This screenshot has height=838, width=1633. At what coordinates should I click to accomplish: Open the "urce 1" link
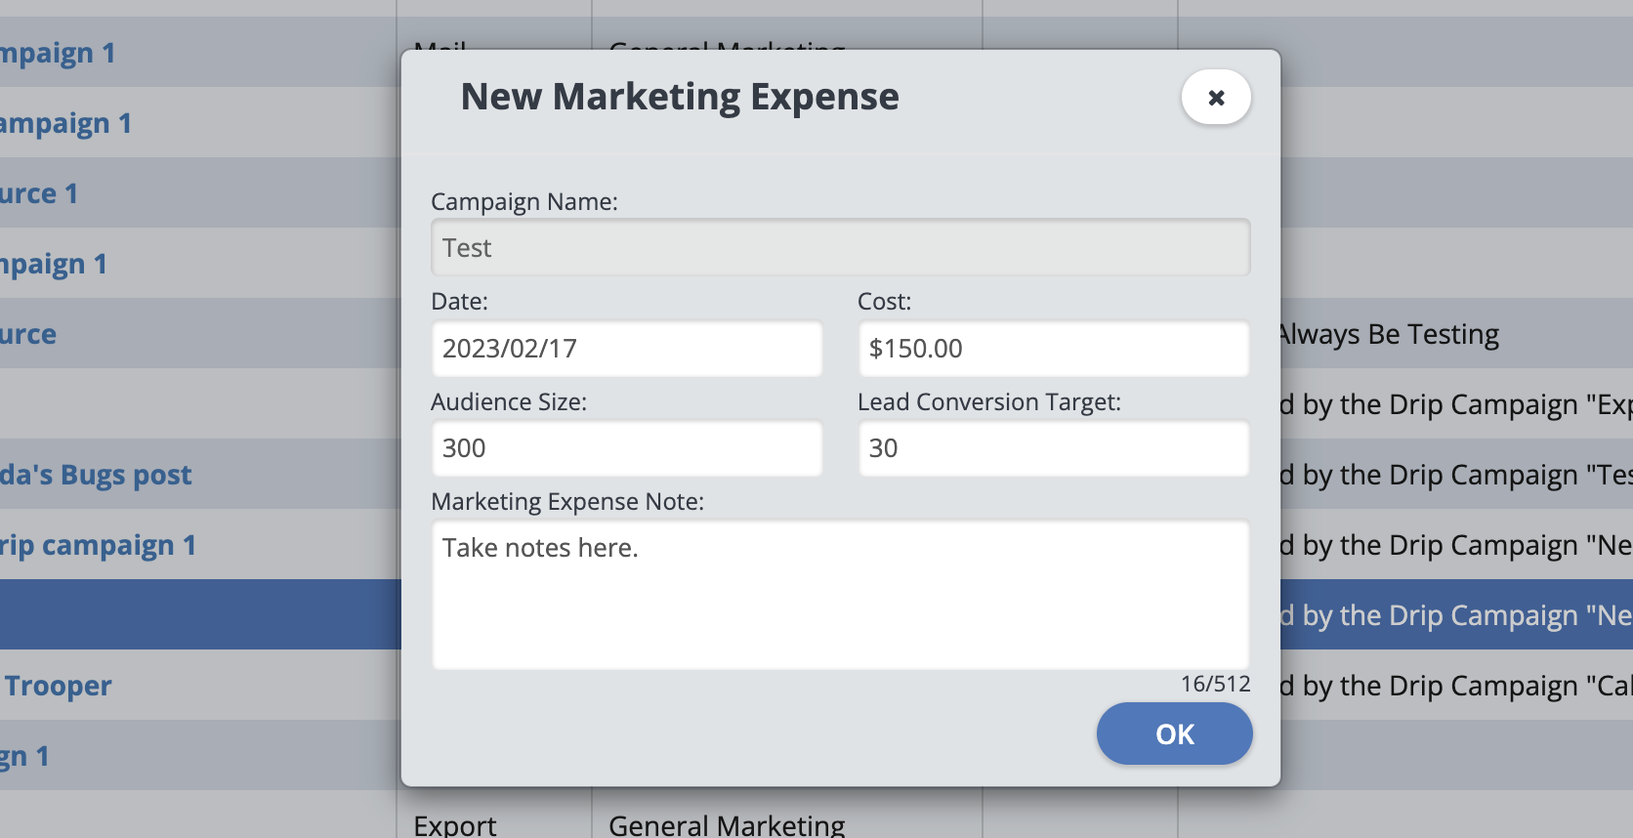pos(39,193)
